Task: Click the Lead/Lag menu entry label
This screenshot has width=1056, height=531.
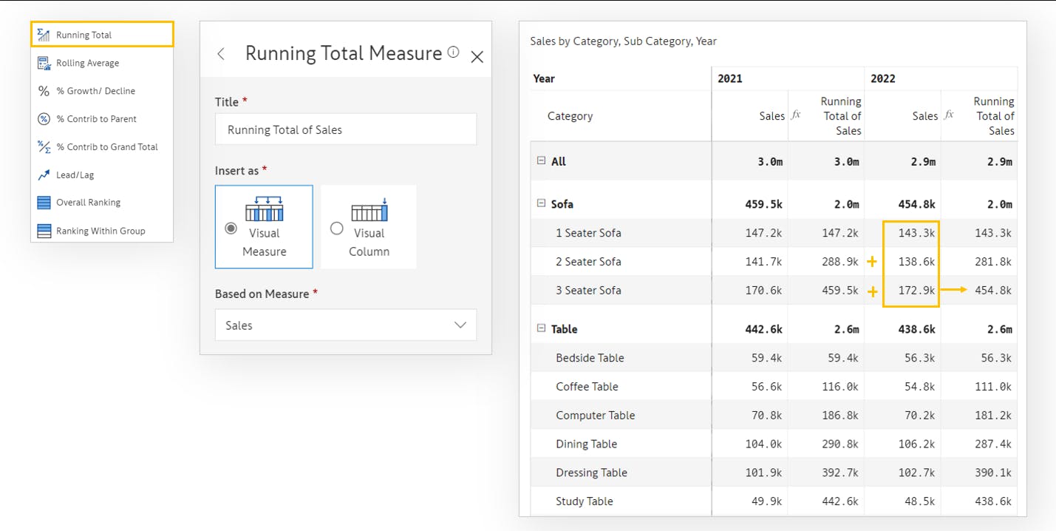Action: click(75, 175)
